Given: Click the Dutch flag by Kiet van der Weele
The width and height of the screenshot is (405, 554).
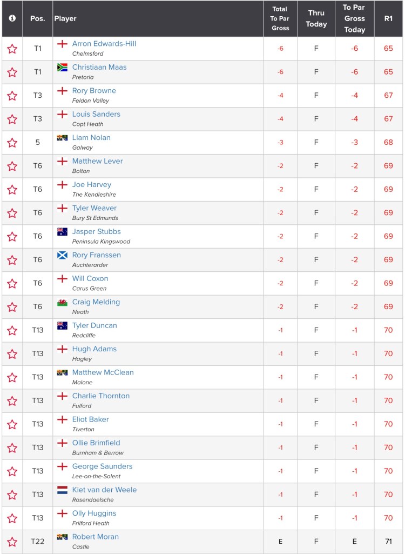Looking at the screenshot, I should click(62, 490).
